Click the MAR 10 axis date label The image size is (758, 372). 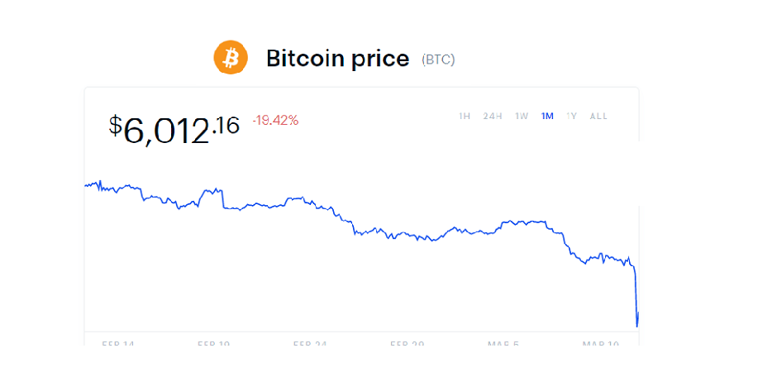coord(601,343)
